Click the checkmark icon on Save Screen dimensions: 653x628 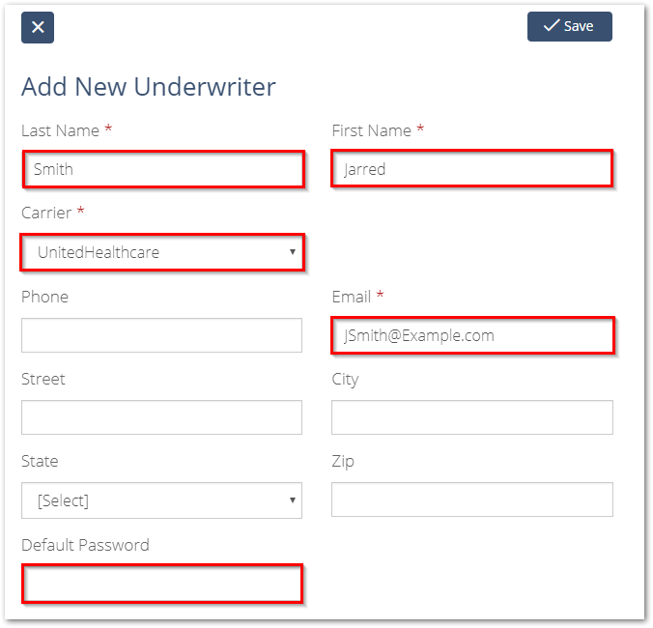point(552,25)
